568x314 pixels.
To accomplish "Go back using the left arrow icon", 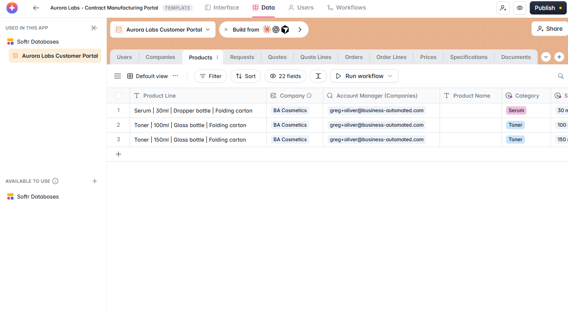I will point(36,8).
